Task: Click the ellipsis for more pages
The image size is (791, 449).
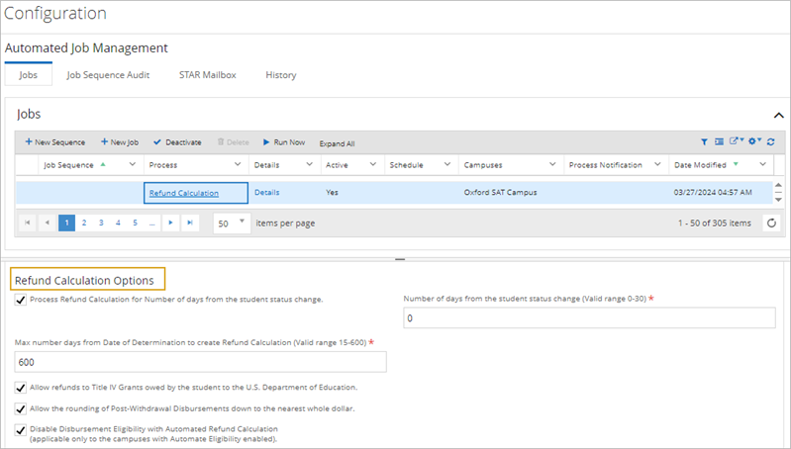Action: (x=151, y=223)
